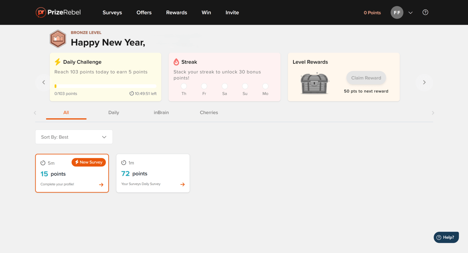Viewport: 468px width, 253px height.
Task: Open the Help? button at bottom right
Action: pos(446,237)
